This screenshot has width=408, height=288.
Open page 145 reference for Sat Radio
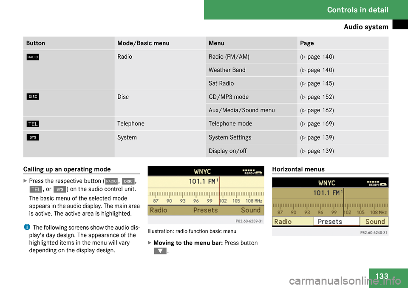(317, 83)
